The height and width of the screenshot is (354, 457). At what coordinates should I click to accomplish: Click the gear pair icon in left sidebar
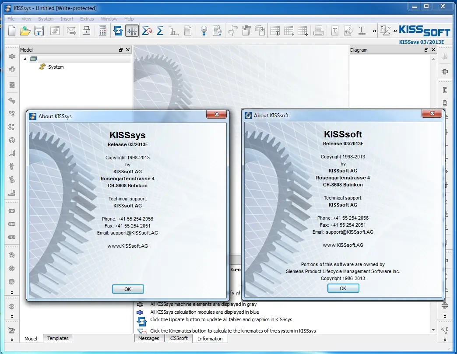[12, 101]
